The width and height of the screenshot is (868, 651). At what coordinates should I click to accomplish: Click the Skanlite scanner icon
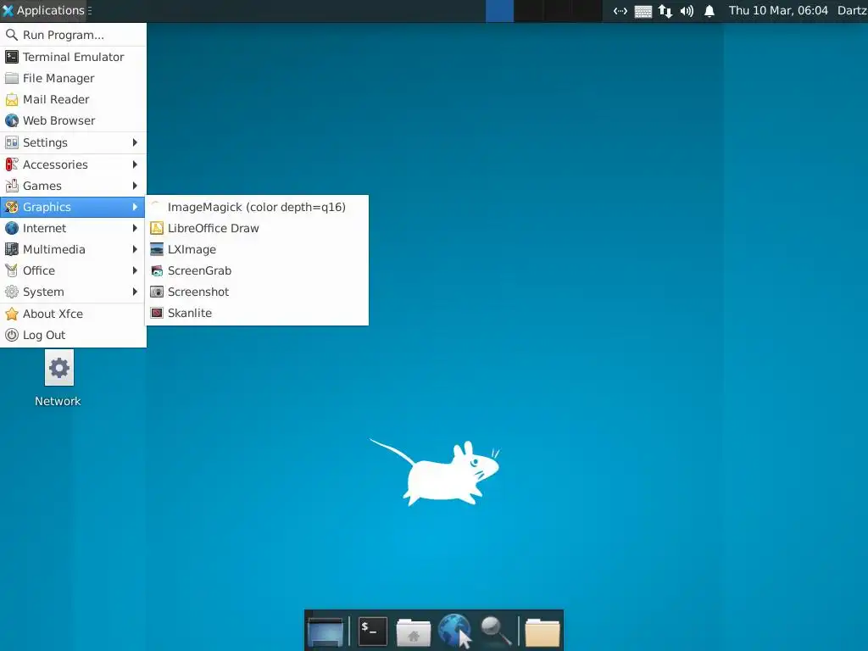[157, 313]
